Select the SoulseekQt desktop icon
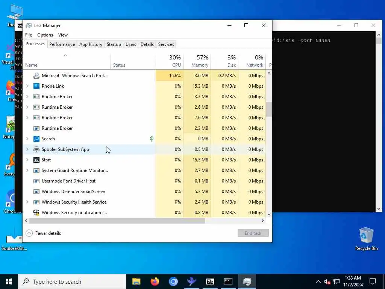 (x=14, y=239)
